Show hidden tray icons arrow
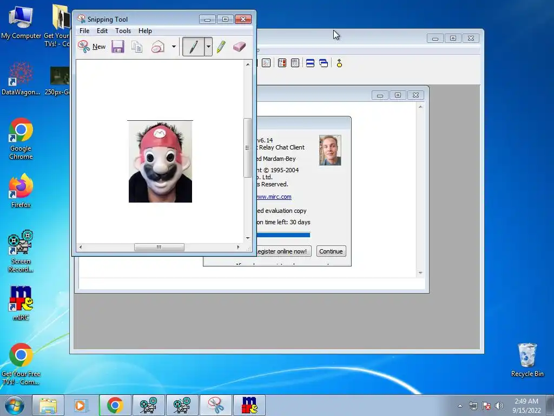Image resolution: width=554 pixels, height=416 pixels. coord(460,406)
